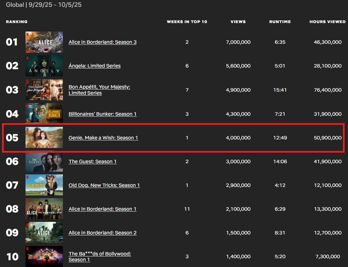The image size is (348, 267).
Task: Click The Ba***ds of Bollywood thumbnail
Action: pyautogui.click(x=44, y=256)
